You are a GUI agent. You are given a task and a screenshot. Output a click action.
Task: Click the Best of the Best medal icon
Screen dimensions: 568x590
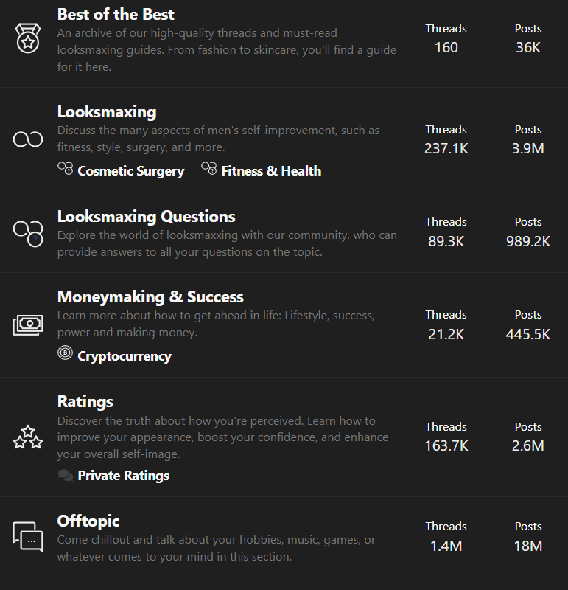coord(28,38)
